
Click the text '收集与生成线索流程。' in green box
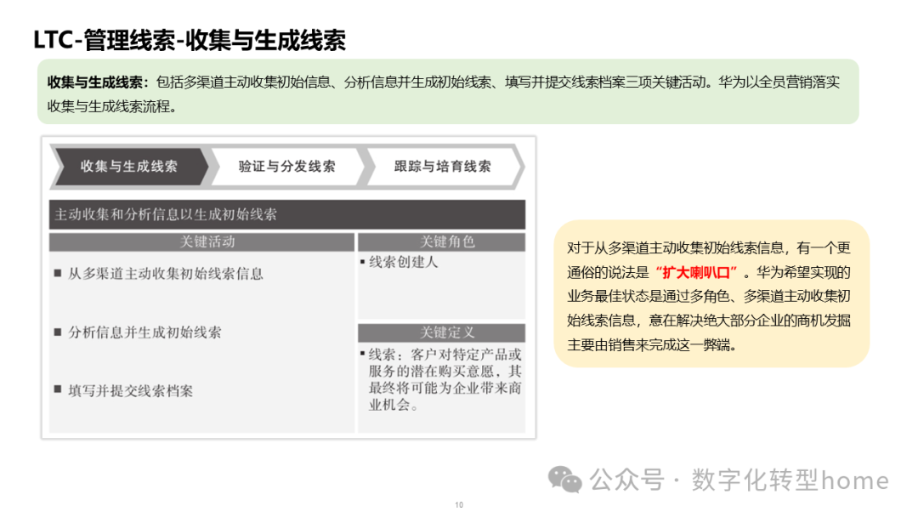[x=112, y=106]
